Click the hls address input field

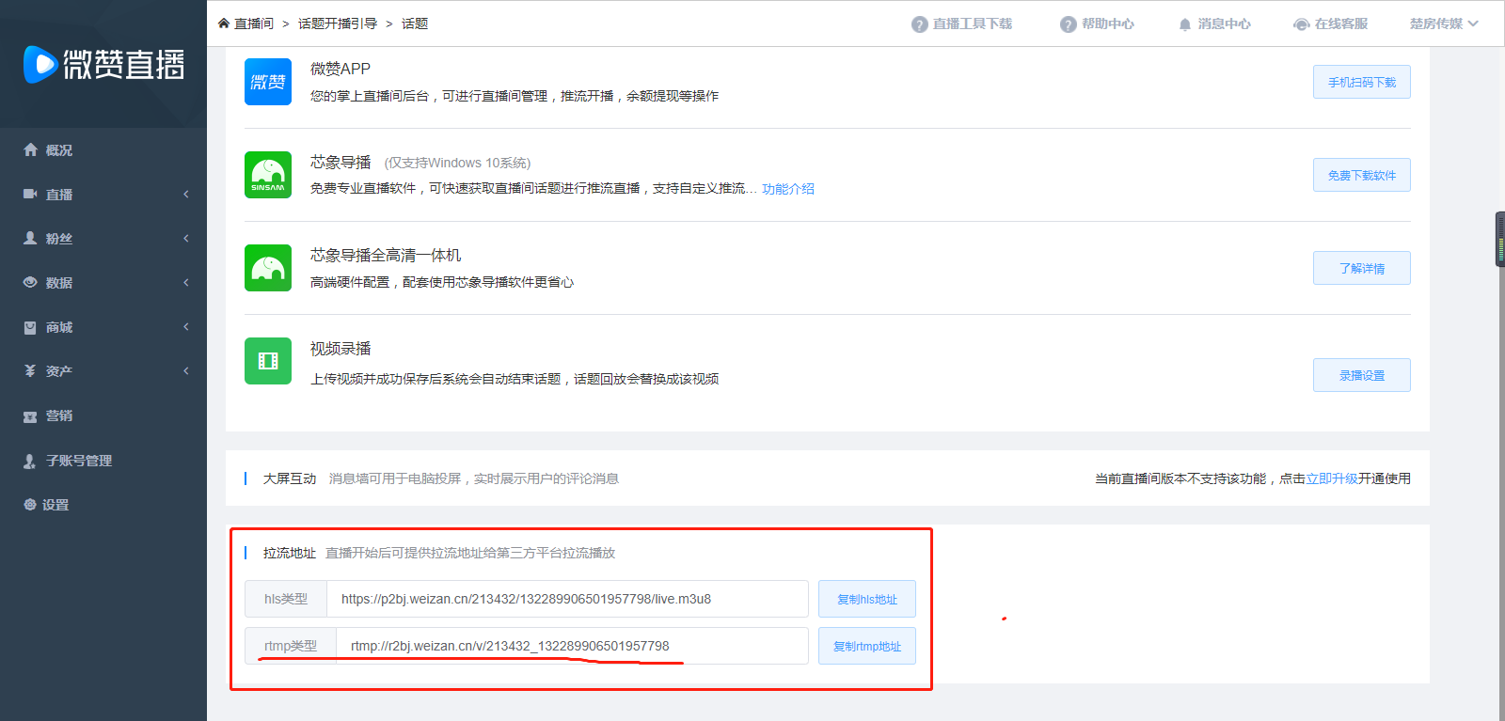click(x=568, y=599)
